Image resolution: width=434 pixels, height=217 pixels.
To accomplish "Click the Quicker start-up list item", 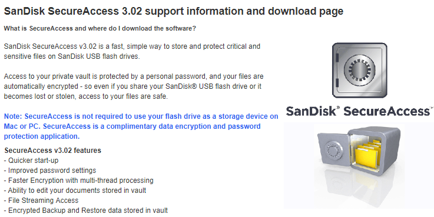I will [31, 161].
